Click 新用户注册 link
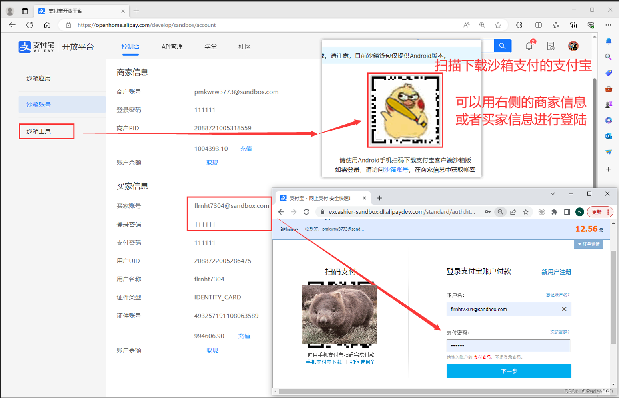 556,272
